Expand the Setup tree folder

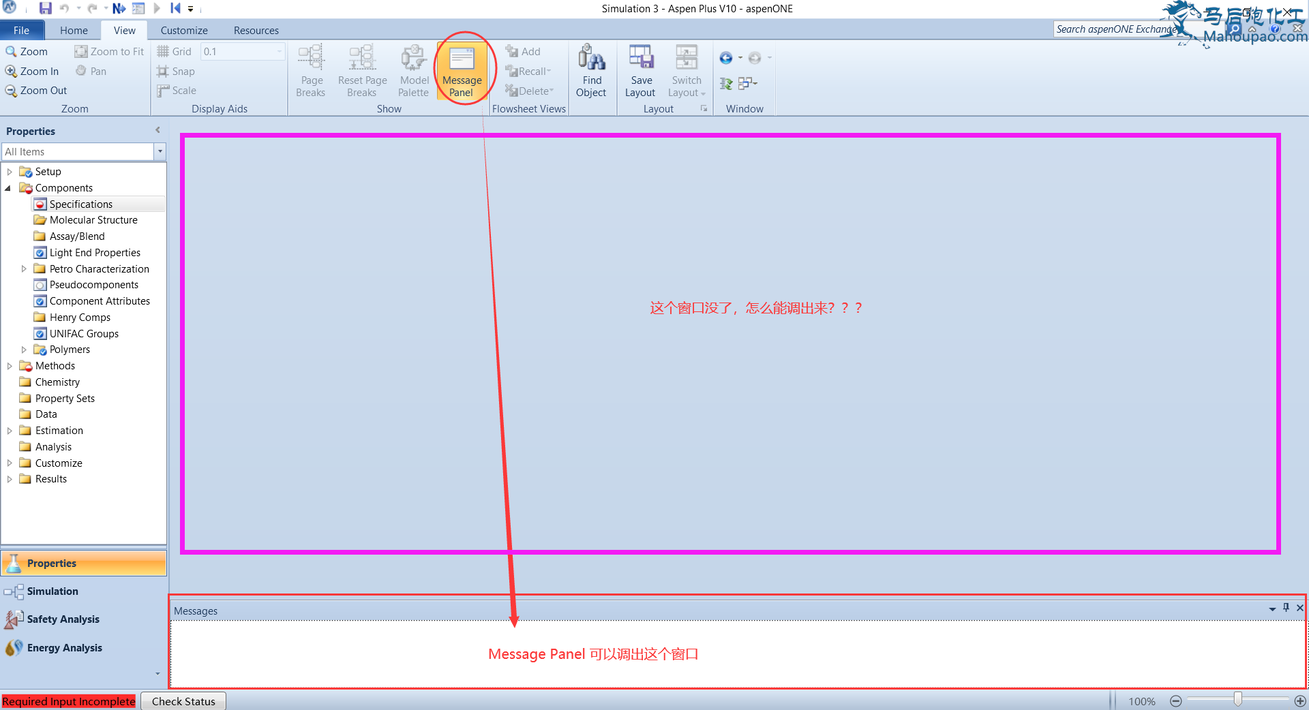point(10,172)
